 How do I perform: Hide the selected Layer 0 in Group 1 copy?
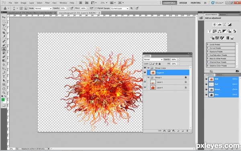(x=145, y=72)
